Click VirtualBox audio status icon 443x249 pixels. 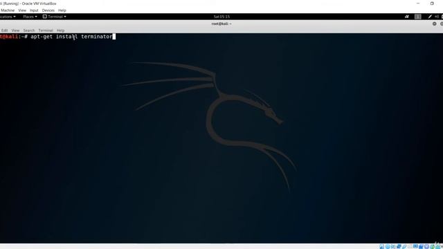pyautogui.click(x=393, y=246)
